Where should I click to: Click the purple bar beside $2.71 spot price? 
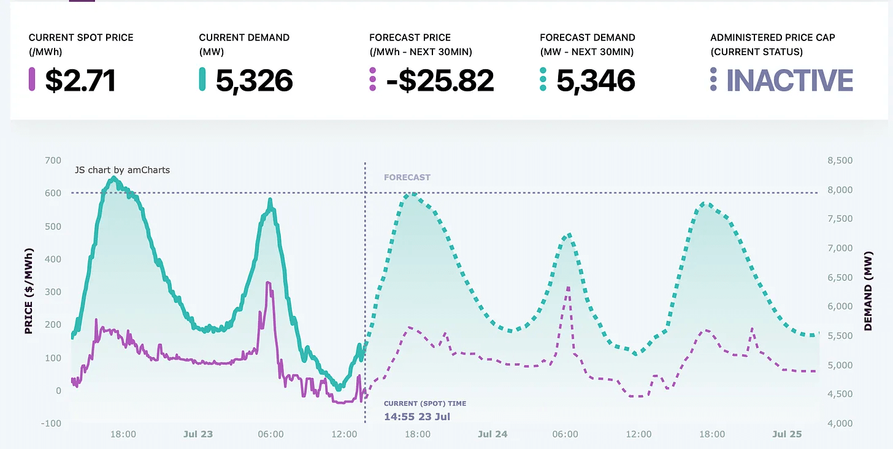(32, 80)
